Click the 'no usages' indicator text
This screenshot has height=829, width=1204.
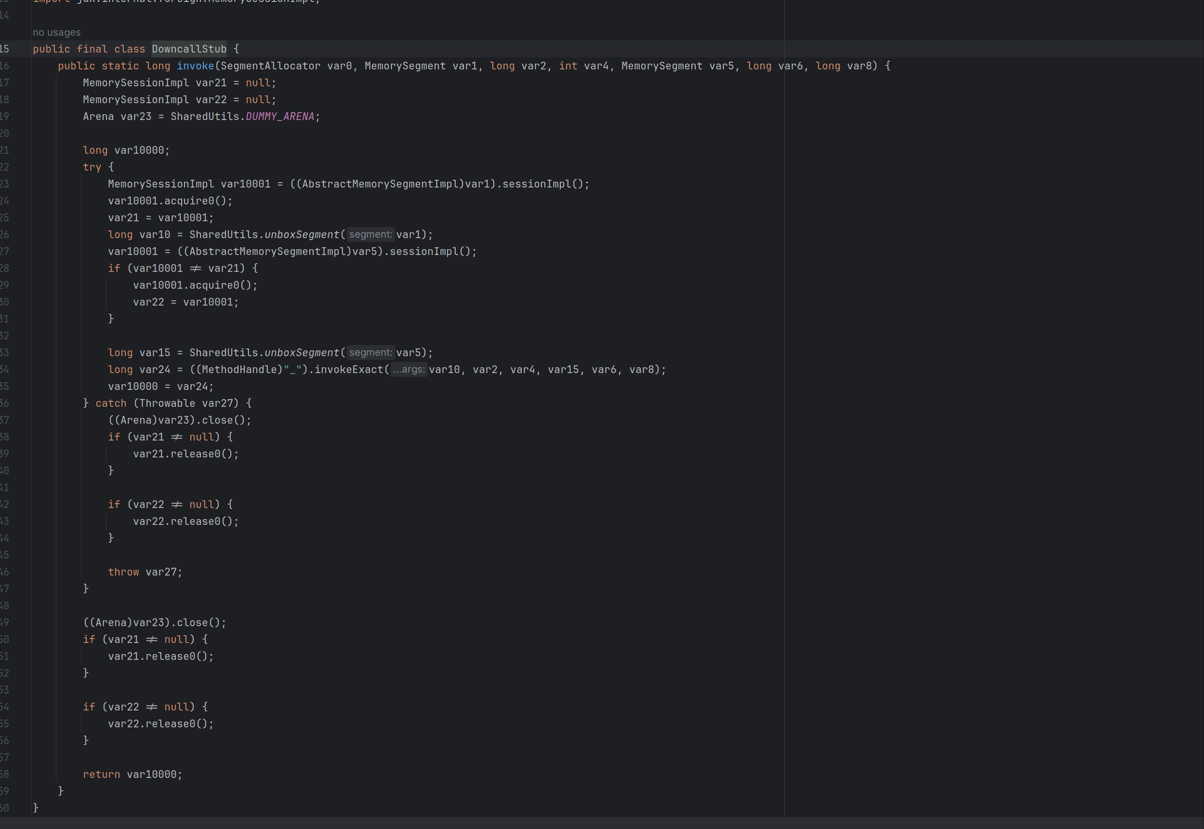click(57, 32)
